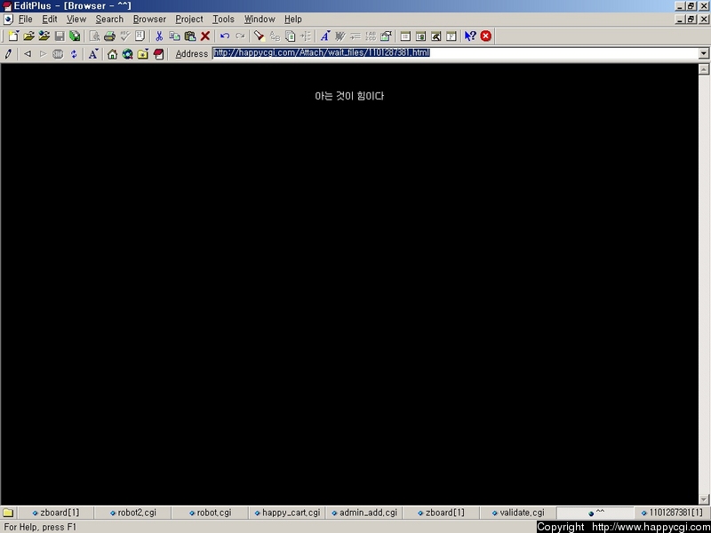Expand the Address bar dropdown arrow
The height and width of the screenshot is (533, 711).
703,53
